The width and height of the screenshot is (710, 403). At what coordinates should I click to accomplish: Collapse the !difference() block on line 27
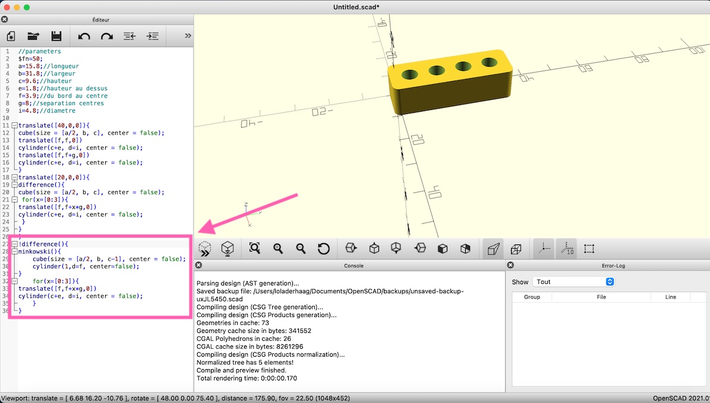14,244
